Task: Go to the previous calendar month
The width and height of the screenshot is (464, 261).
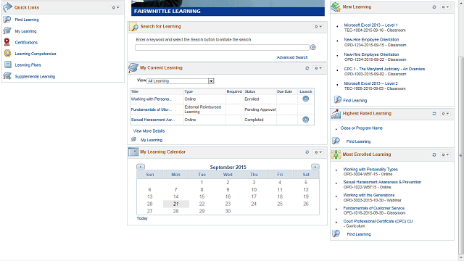Action: (141, 167)
